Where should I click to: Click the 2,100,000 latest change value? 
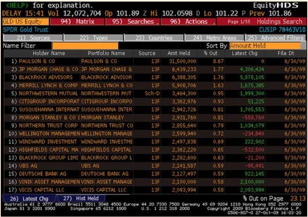[x=252, y=182]
